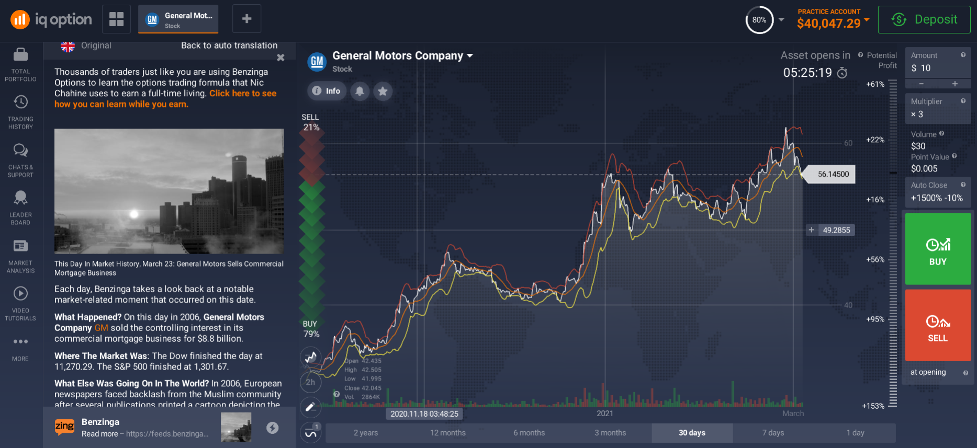Click the Auto Close help icon
Viewport: 977px width, 448px height.
coord(963,185)
